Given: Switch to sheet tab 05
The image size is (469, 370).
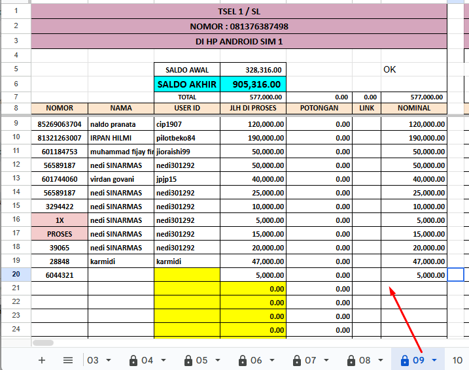Looking at the screenshot, I should pyautogui.click(x=201, y=360).
